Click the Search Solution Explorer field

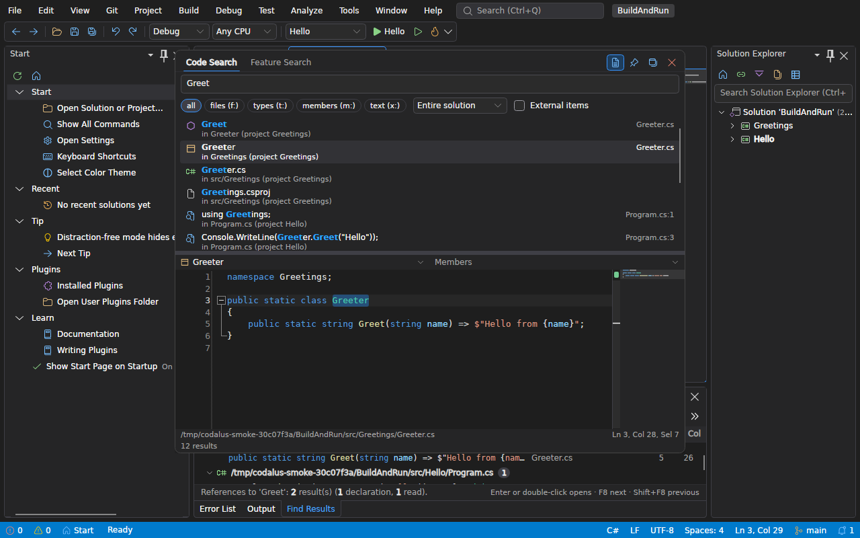click(783, 93)
